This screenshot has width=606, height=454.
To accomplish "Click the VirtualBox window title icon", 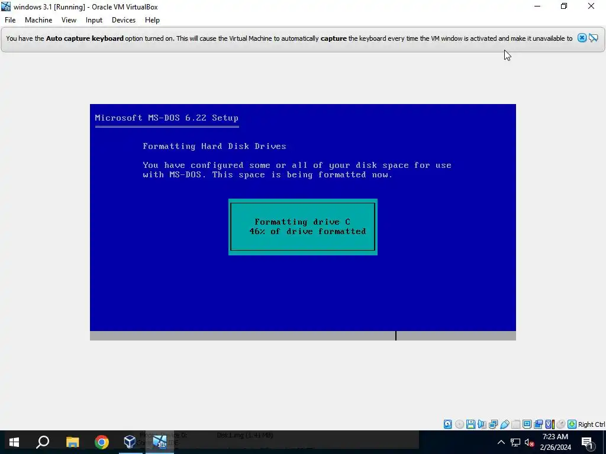I will [6, 7].
